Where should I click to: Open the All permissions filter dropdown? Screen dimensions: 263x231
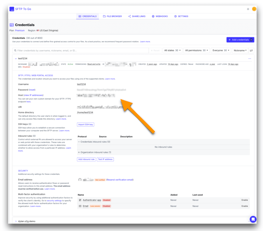coord(196,51)
